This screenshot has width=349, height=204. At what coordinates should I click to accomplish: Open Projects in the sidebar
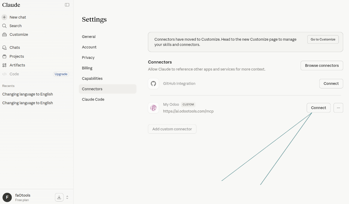(x=17, y=56)
